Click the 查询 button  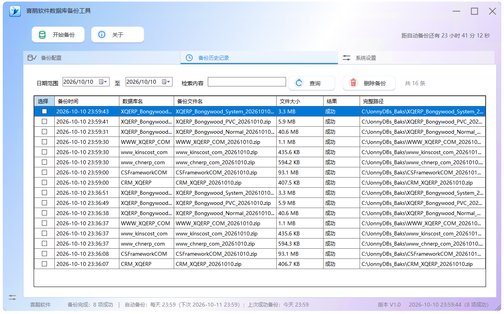click(x=311, y=83)
